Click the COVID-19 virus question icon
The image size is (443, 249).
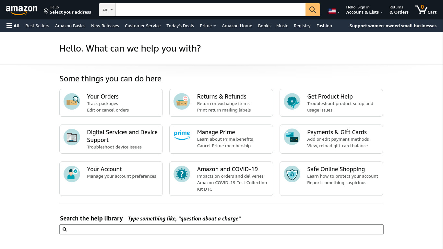point(182,174)
